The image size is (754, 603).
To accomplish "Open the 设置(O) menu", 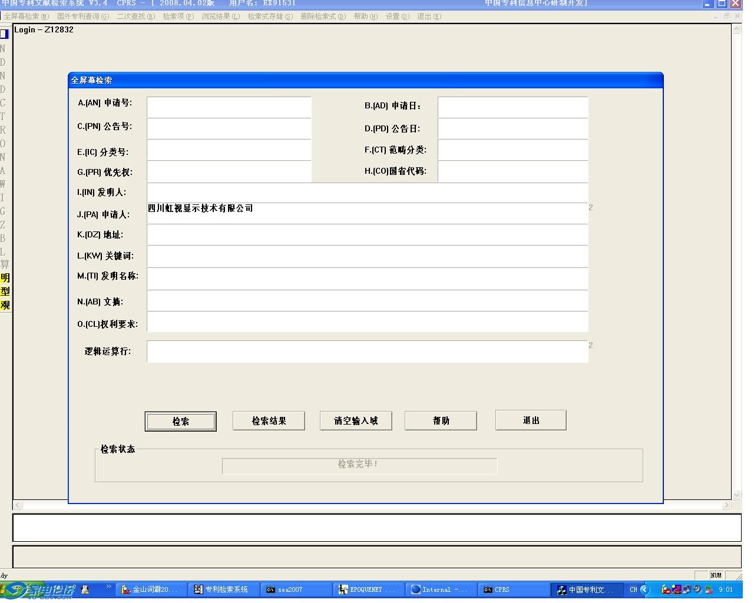I will point(397,16).
